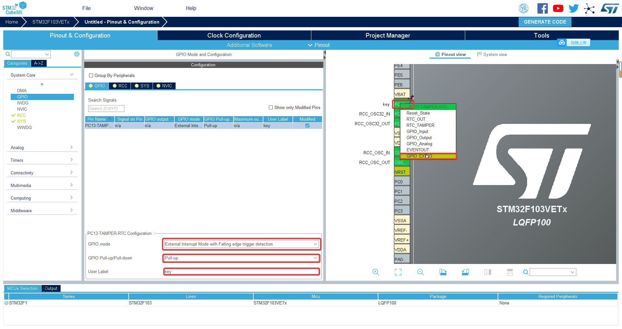622x329 pixels.
Task: Select GPIO_Output from pin menu
Action: click(x=428, y=137)
